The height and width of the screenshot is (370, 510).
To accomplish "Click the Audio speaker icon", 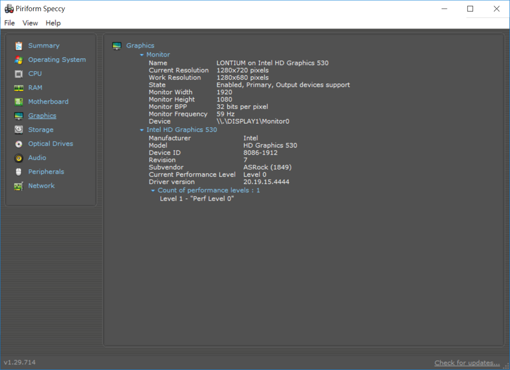I will coord(19,158).
